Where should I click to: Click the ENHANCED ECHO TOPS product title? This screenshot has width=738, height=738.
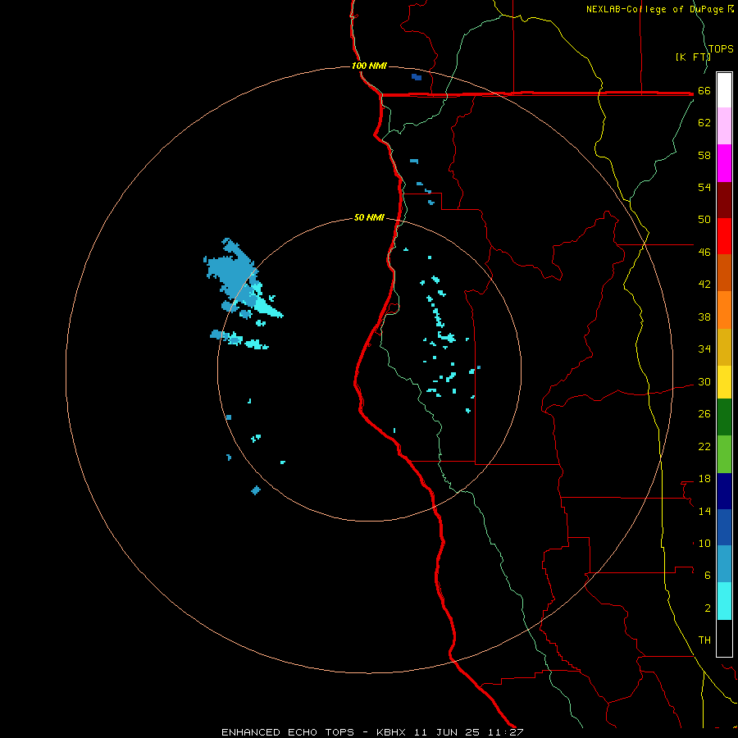coord(288,732)
